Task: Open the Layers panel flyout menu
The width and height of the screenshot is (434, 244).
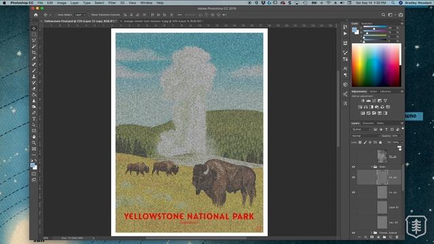Action: point(402,123)
